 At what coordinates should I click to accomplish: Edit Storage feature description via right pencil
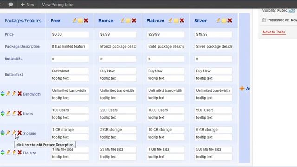[x=14, y=133]
